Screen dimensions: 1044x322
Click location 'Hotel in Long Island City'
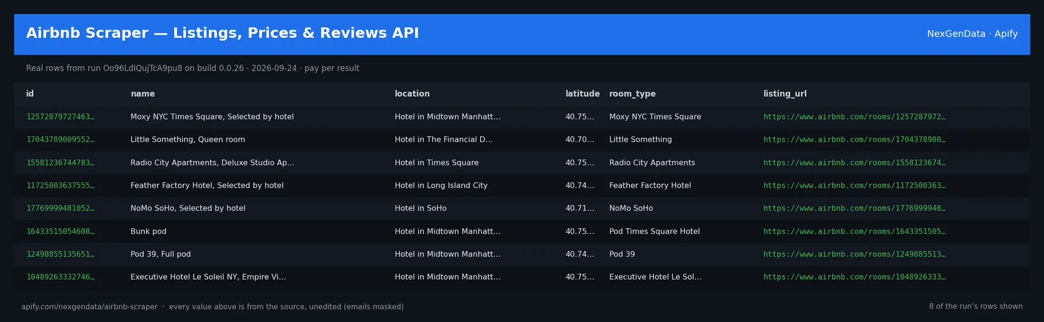pyautogui.click(x=441, y=185)
